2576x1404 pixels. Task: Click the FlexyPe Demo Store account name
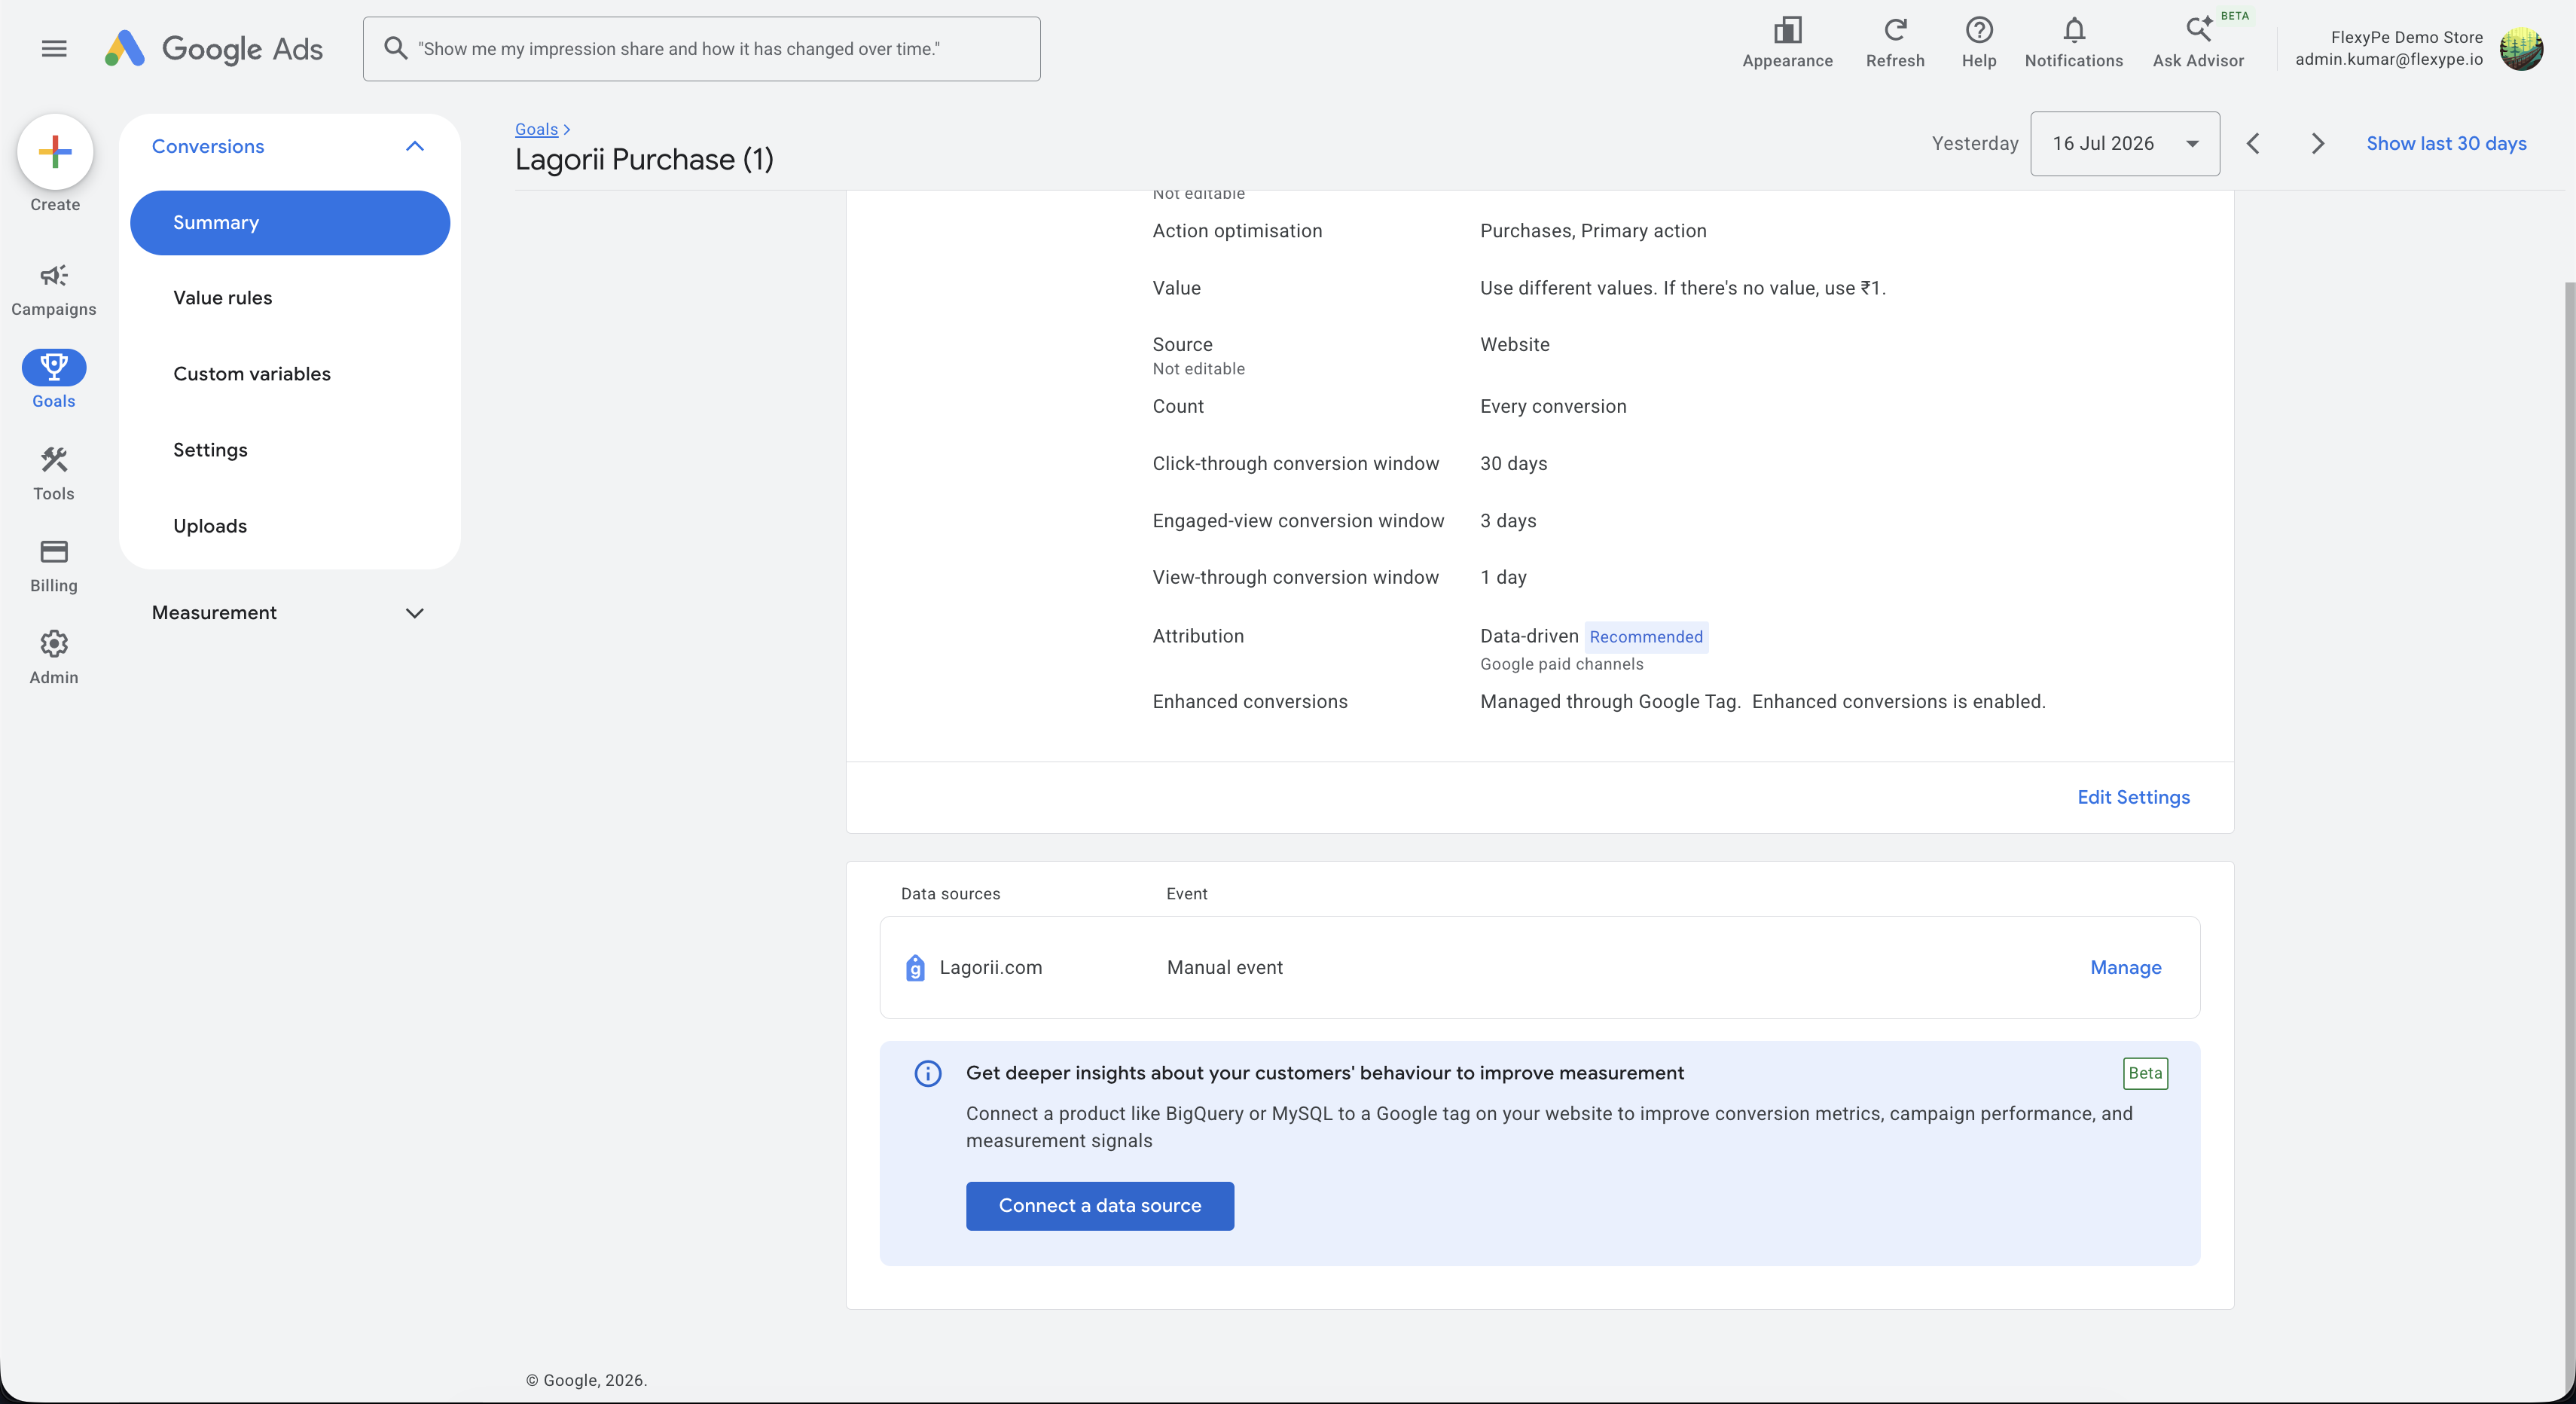2406,37
